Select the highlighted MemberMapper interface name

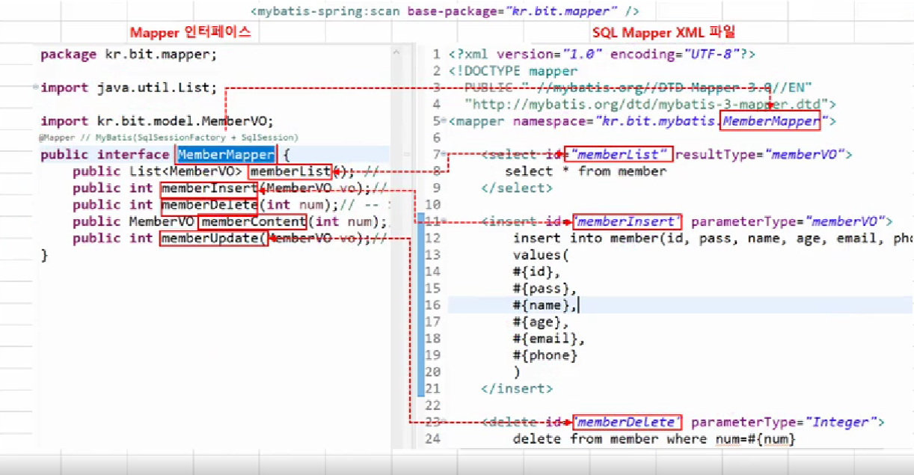tap(224, 154)
